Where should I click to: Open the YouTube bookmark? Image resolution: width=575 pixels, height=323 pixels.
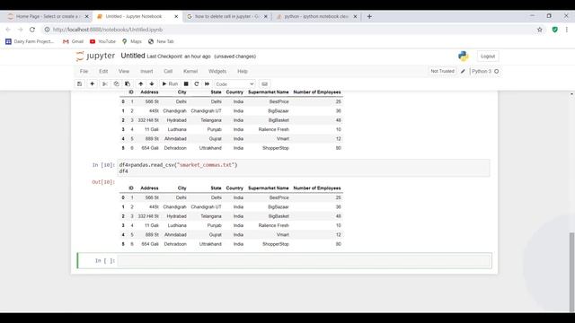pyautogui.click(x=102, y=41)
